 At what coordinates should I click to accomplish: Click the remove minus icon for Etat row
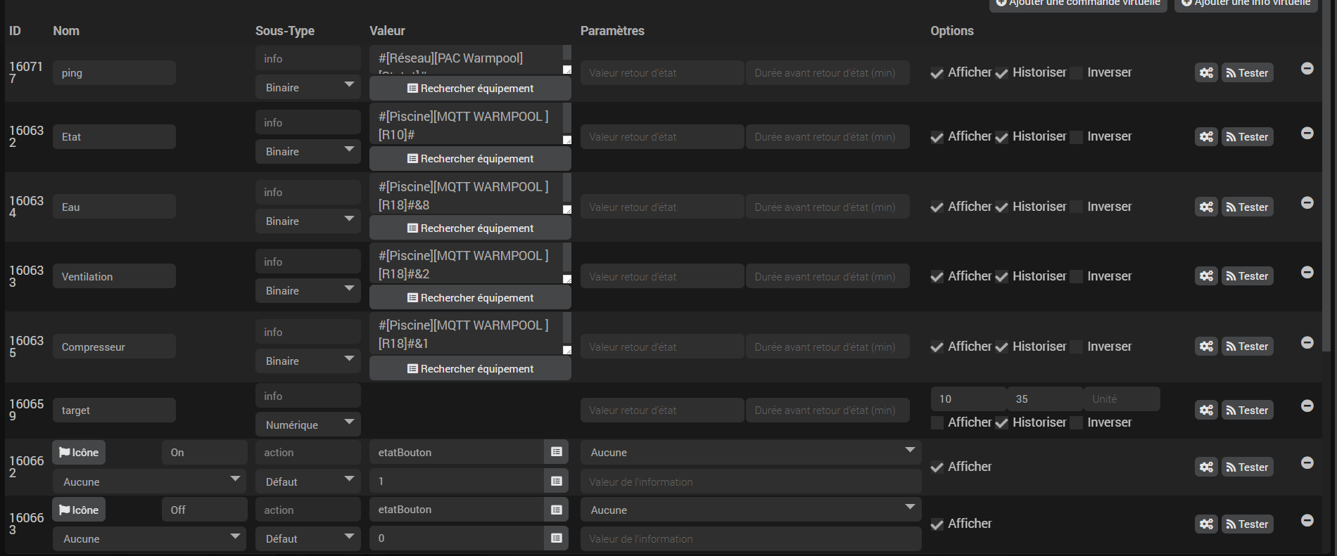point(1307,134)
